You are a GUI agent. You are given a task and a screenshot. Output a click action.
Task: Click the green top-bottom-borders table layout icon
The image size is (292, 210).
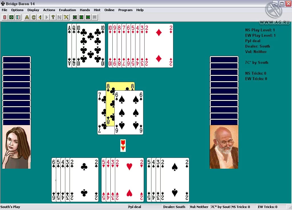click(88, 17)
